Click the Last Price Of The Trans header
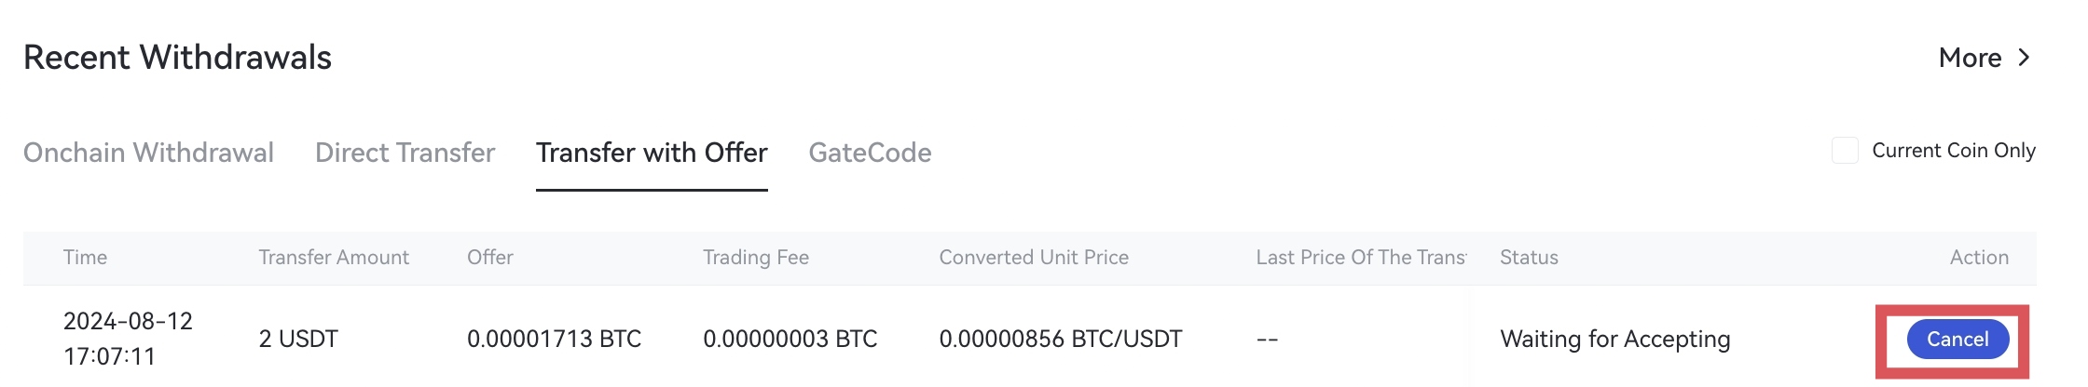 coord(1360,258)
